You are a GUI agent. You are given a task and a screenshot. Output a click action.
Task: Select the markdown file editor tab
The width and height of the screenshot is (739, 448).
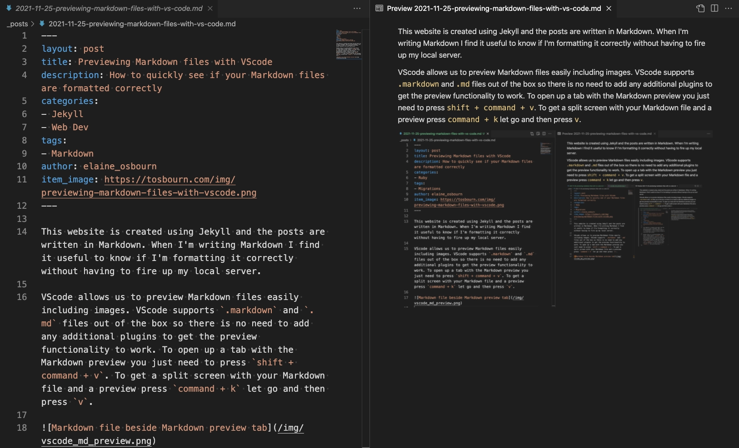(109, 9)
